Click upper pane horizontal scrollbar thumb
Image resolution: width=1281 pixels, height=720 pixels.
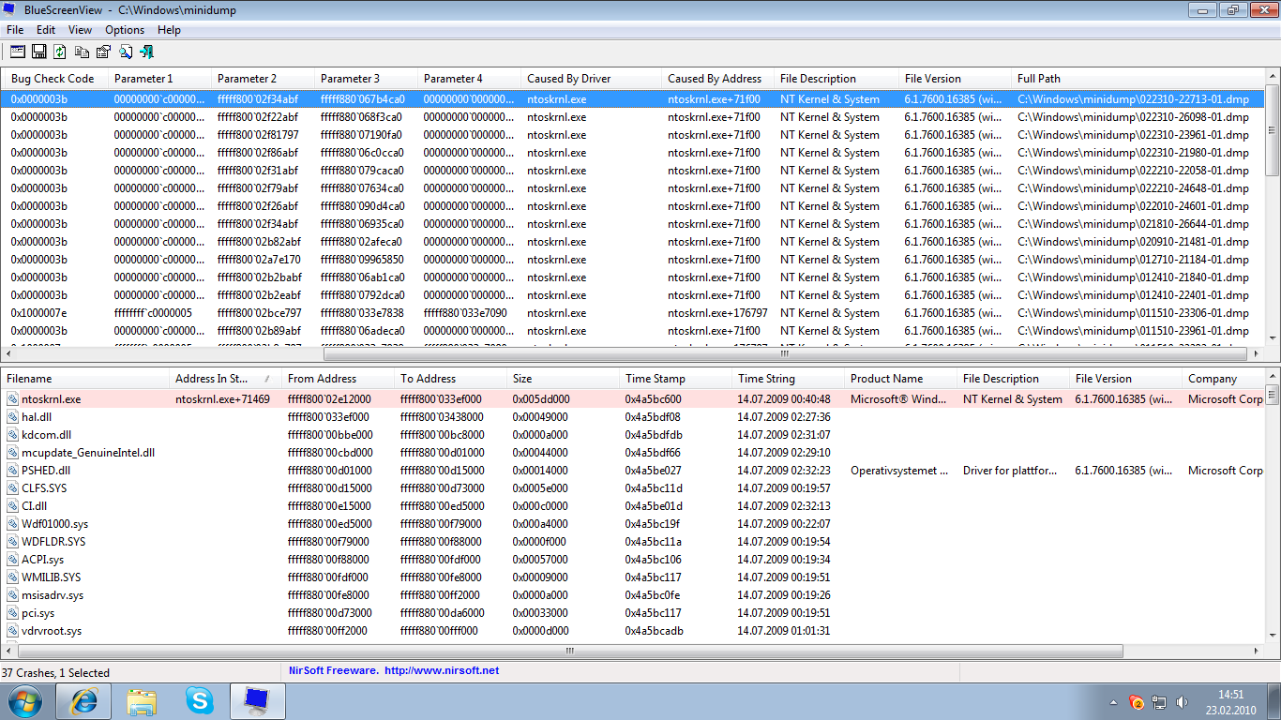(x=785, y=354)
